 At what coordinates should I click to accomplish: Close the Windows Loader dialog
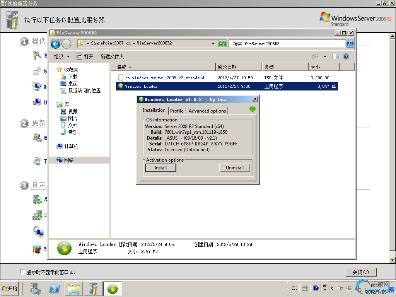click(255, 99)
